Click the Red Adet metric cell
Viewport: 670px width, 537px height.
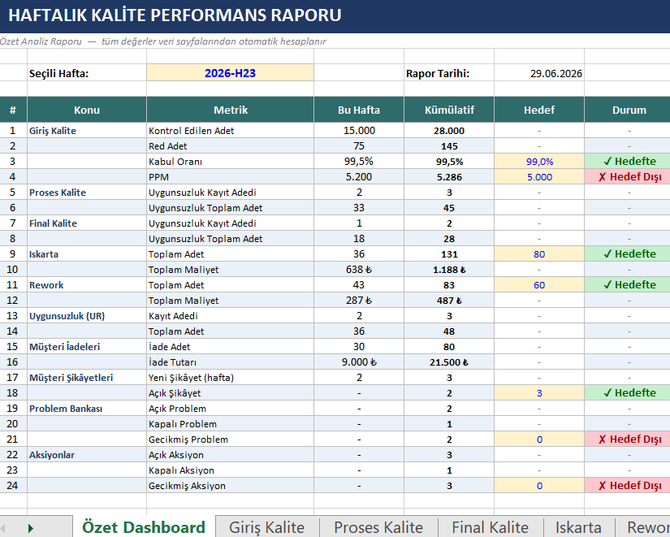click(231, 145)
